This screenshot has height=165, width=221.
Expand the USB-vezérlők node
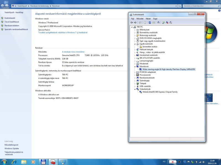click(135, 86)
